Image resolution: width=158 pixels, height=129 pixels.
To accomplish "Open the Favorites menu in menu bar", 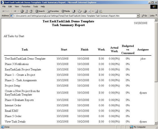I will pos(26,7).
